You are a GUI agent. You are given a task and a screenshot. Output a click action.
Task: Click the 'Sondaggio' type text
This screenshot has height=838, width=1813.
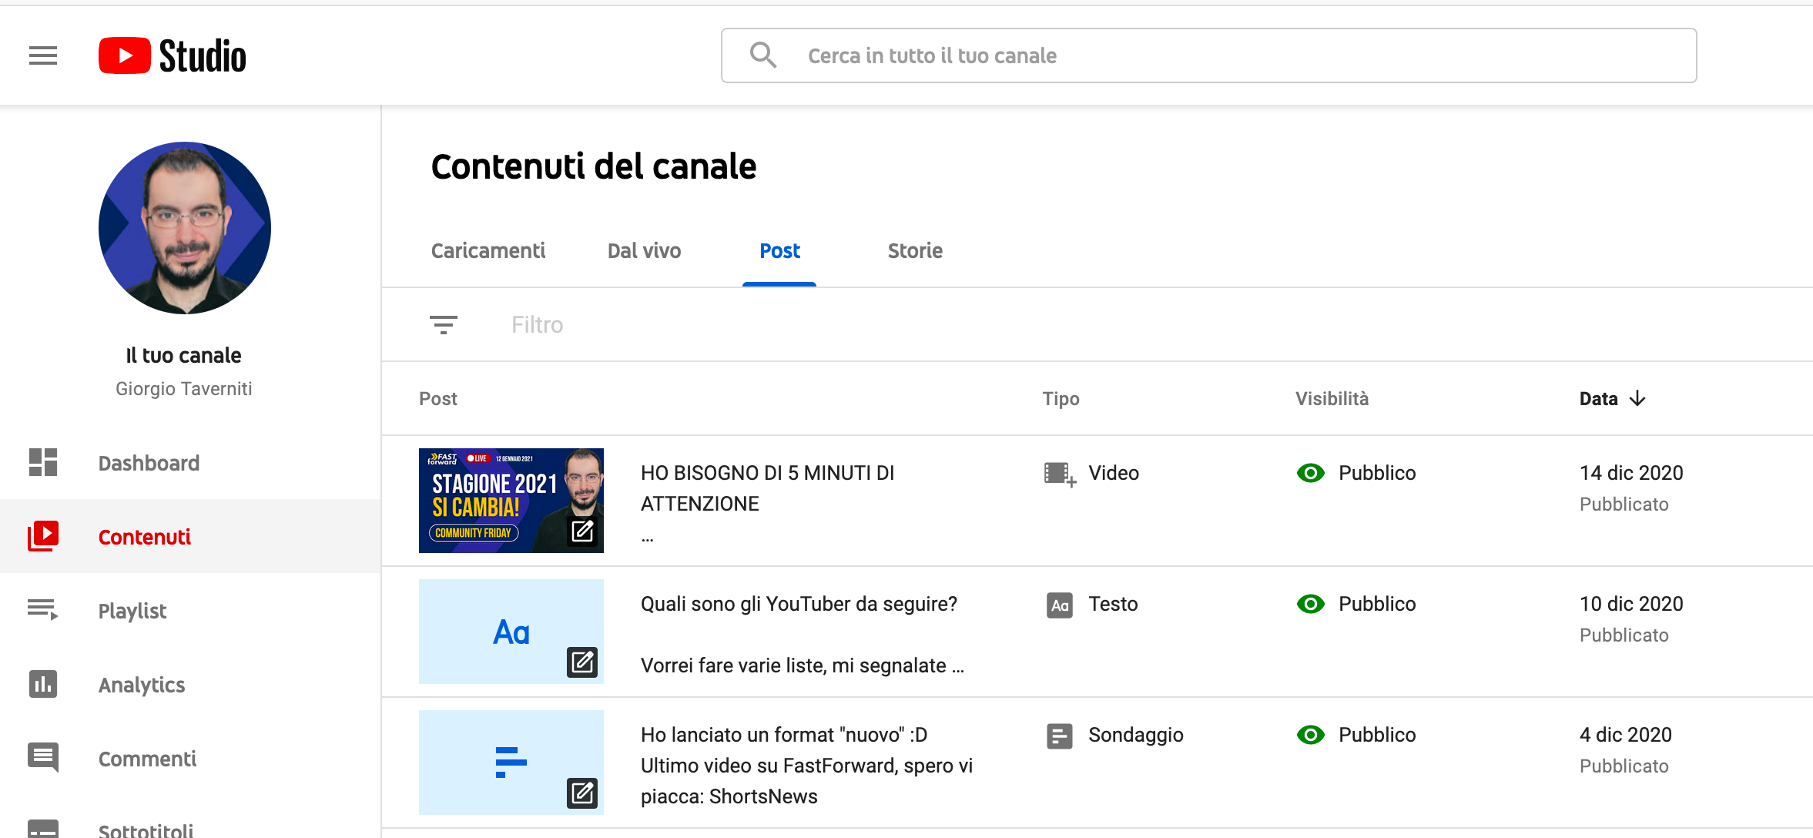[1136, 735]
